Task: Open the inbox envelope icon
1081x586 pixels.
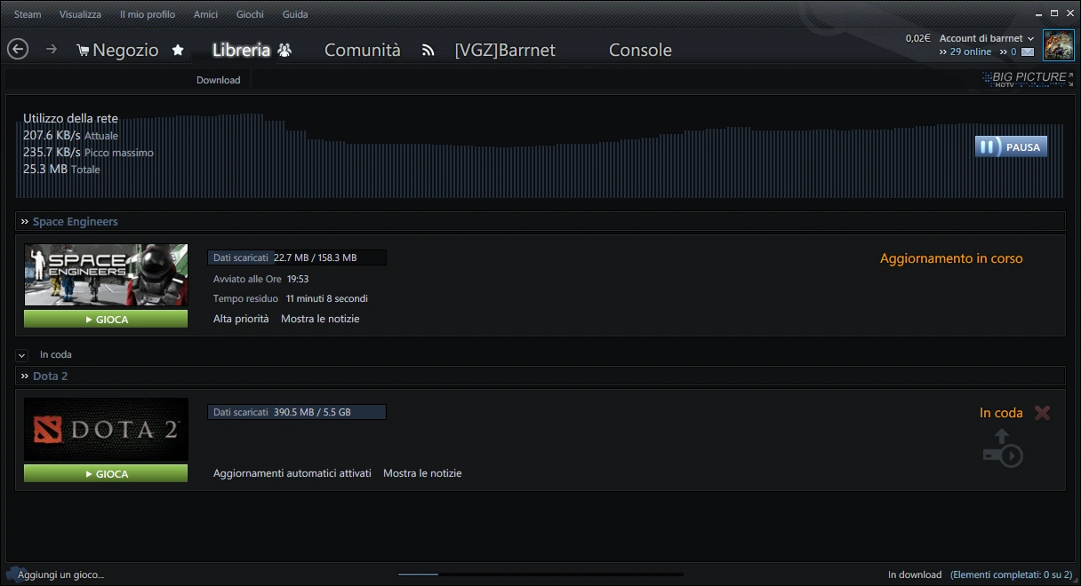Action: [x=1028, y=52]
